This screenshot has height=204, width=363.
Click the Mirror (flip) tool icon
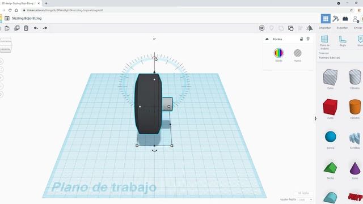click(310, 28)
